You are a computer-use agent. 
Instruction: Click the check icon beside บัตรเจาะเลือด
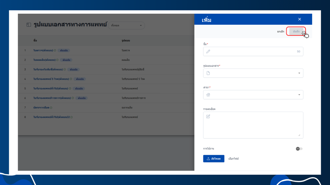pos(51,108)
